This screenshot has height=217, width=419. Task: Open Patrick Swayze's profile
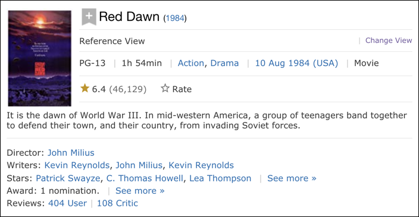pyautogui.click(x=68, y=178)
